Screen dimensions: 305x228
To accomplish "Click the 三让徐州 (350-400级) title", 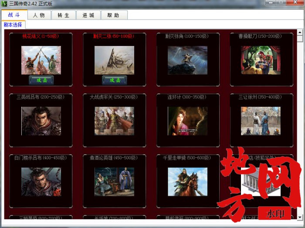I will tap(260, 97).
